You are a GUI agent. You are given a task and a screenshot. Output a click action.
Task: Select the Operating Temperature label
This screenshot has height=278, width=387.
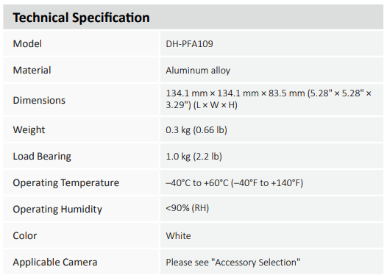66,183
